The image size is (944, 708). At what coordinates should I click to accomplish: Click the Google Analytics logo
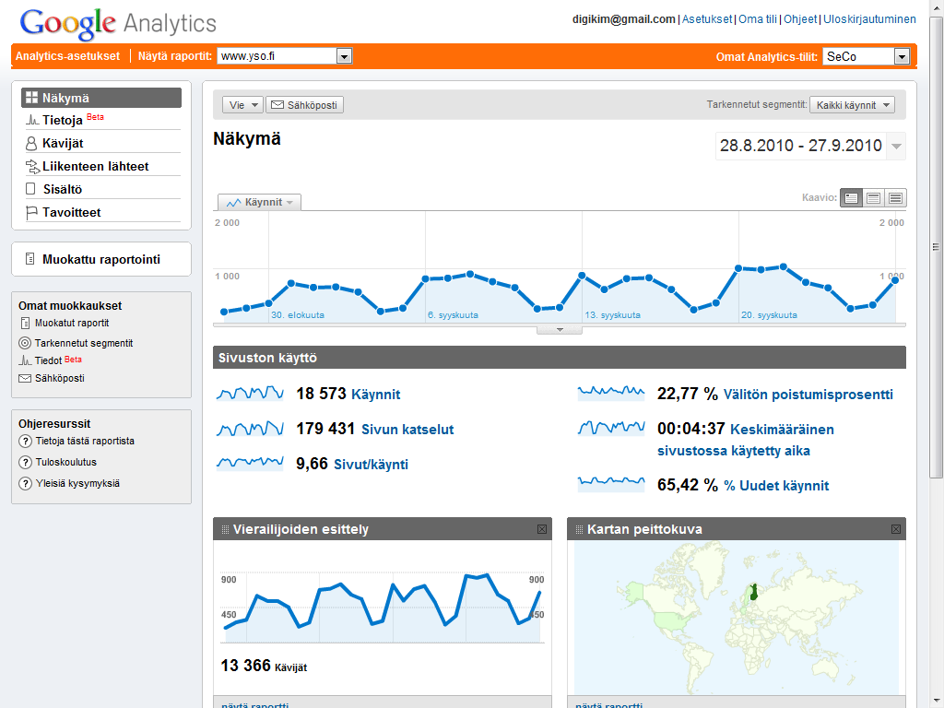(x=118, y=23)
